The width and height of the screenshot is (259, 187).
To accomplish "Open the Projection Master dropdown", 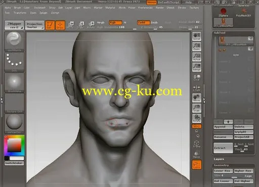I will coord(35,25).
